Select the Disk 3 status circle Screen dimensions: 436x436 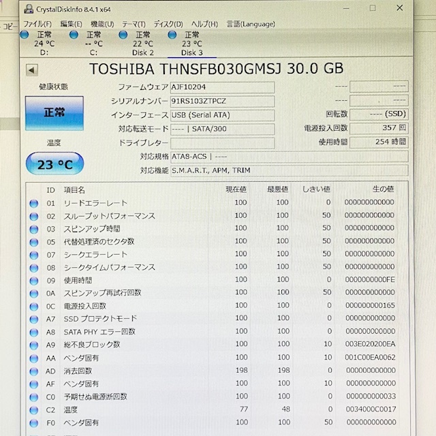[172, 35]
